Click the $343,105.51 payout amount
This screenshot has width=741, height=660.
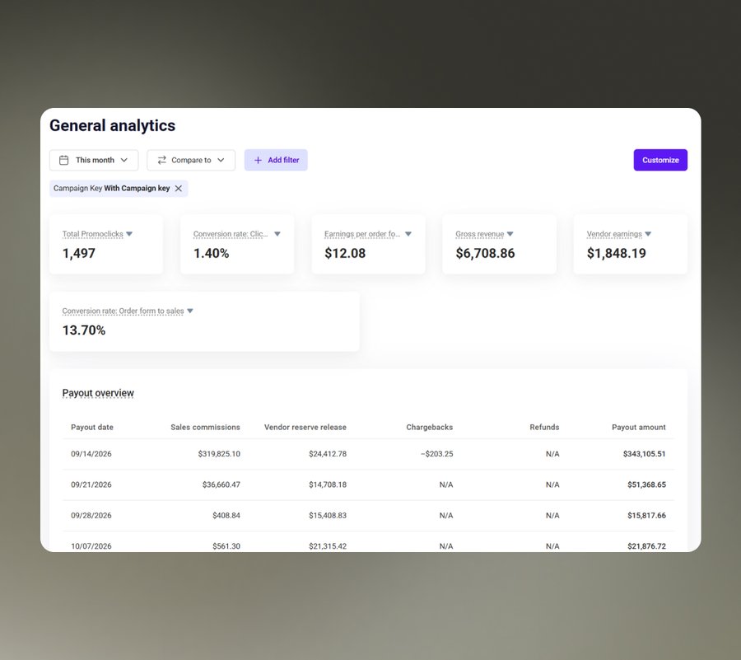tap(644, 454)
